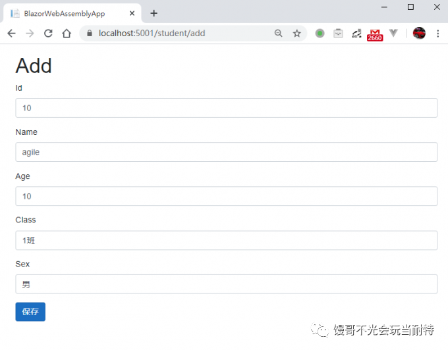The width and height of the screenshot is (448, 350).
Task: Close the browser window
Action: click(437, 7)
